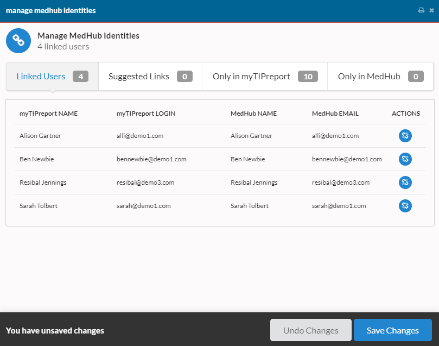This screenshot has height=346, width=439.
Task: Select myTIPreport name Resibal Jennings
Action: click(43, 183)
